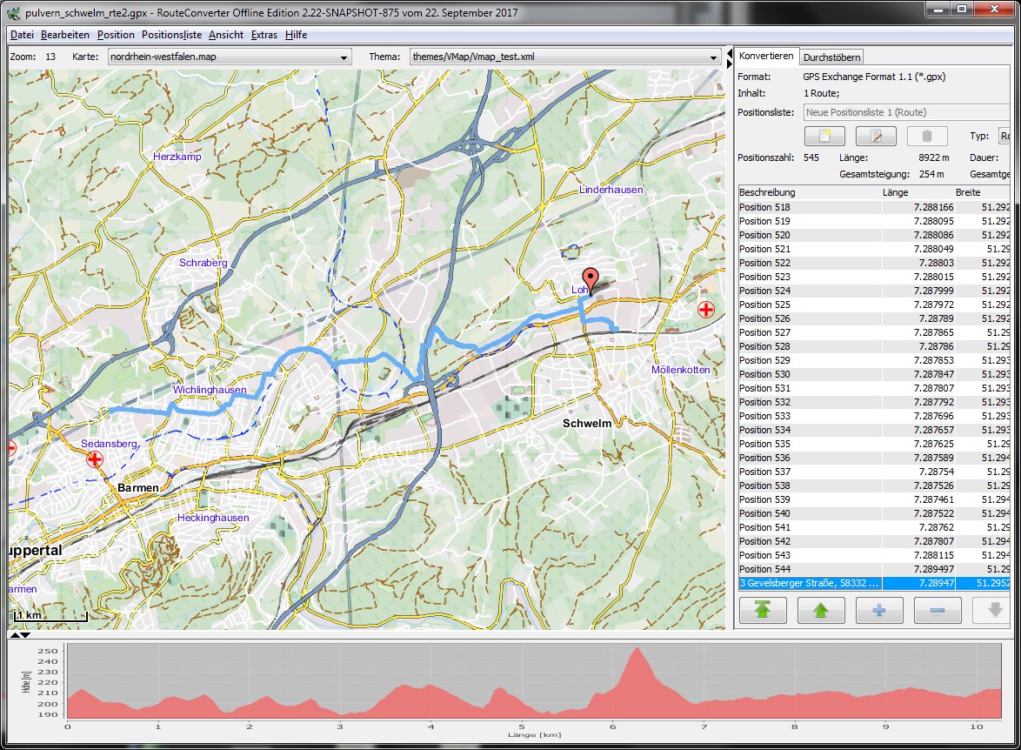Click the elevation peak in the profile chart
Screen dimensions: 1021x750
pos(638,650)
